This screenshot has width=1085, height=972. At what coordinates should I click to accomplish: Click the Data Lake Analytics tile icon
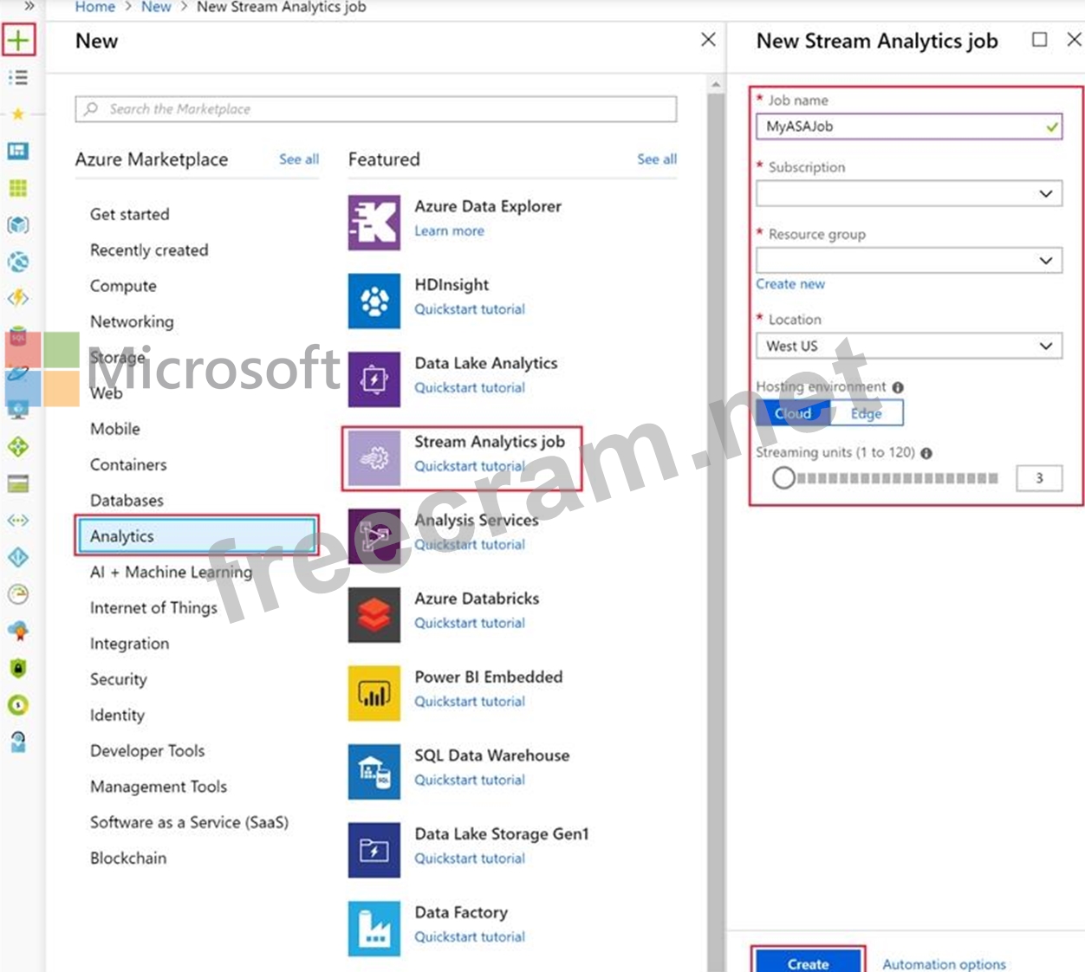tap(374, 379)
